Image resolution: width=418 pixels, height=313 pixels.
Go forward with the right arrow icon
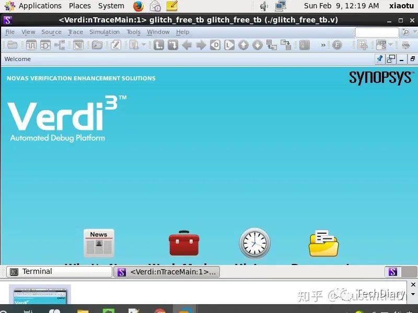pos(201,45)
